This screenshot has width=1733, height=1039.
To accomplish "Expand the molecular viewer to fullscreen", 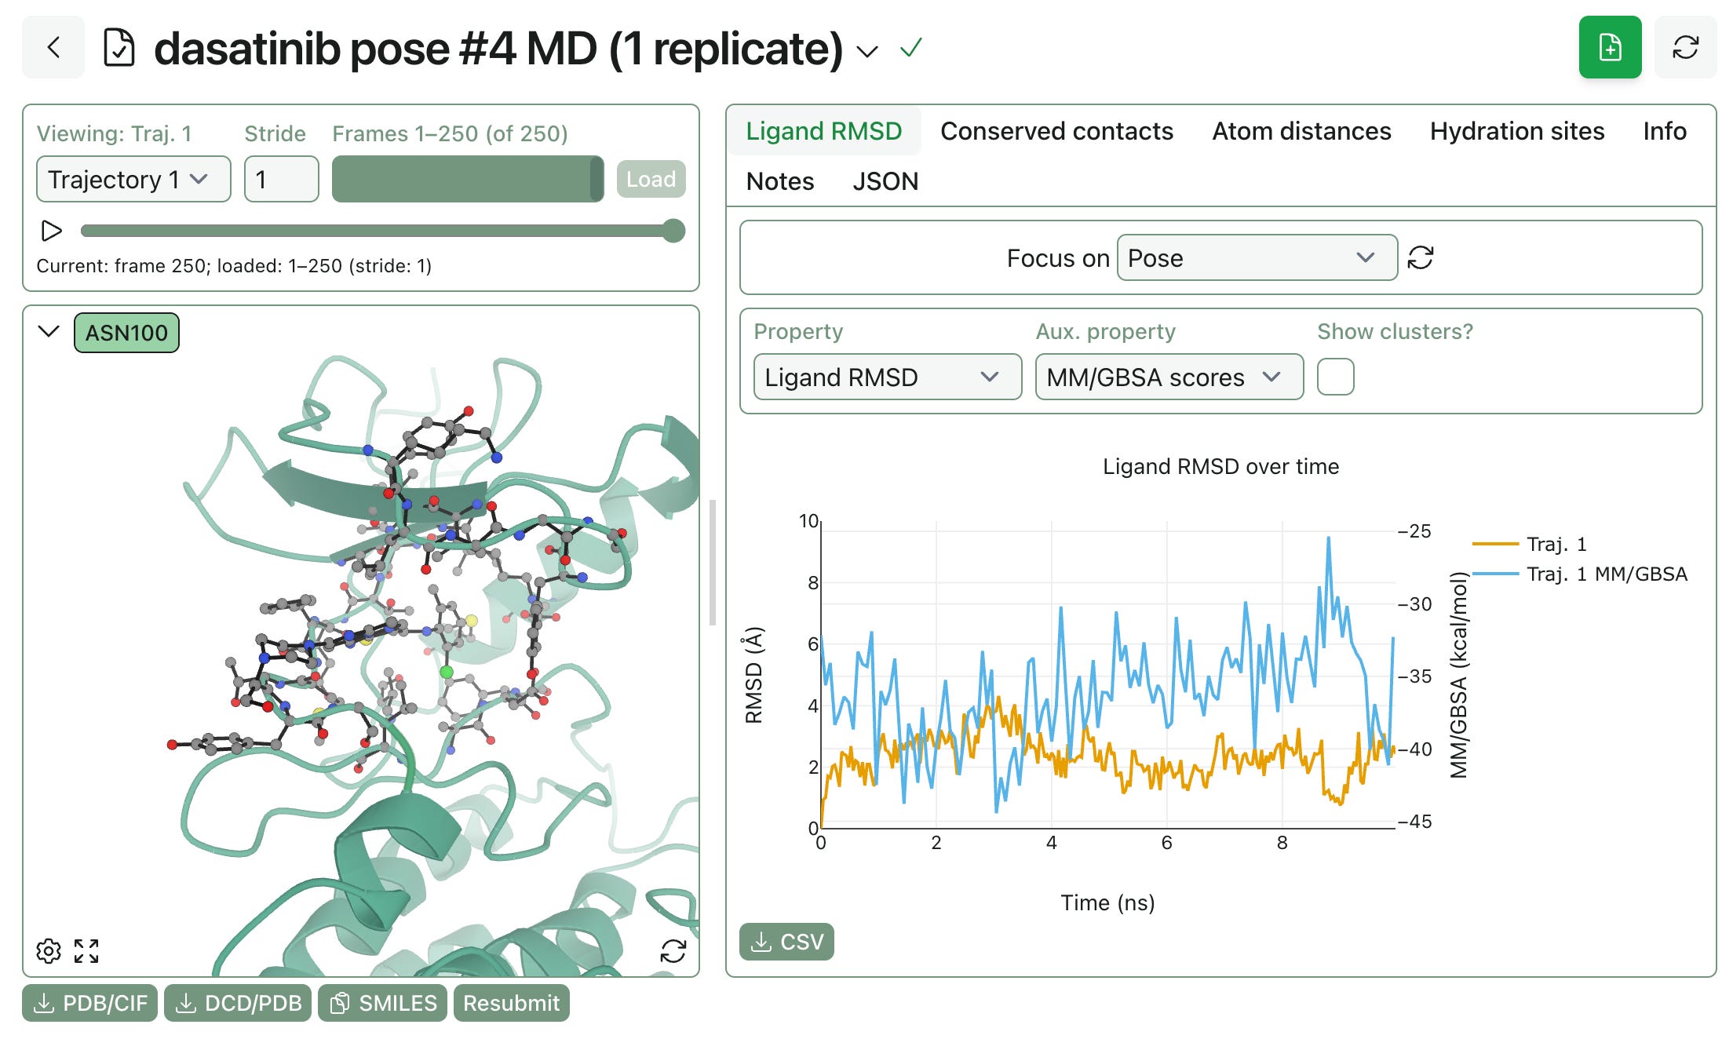I will [x=86, y=950].
